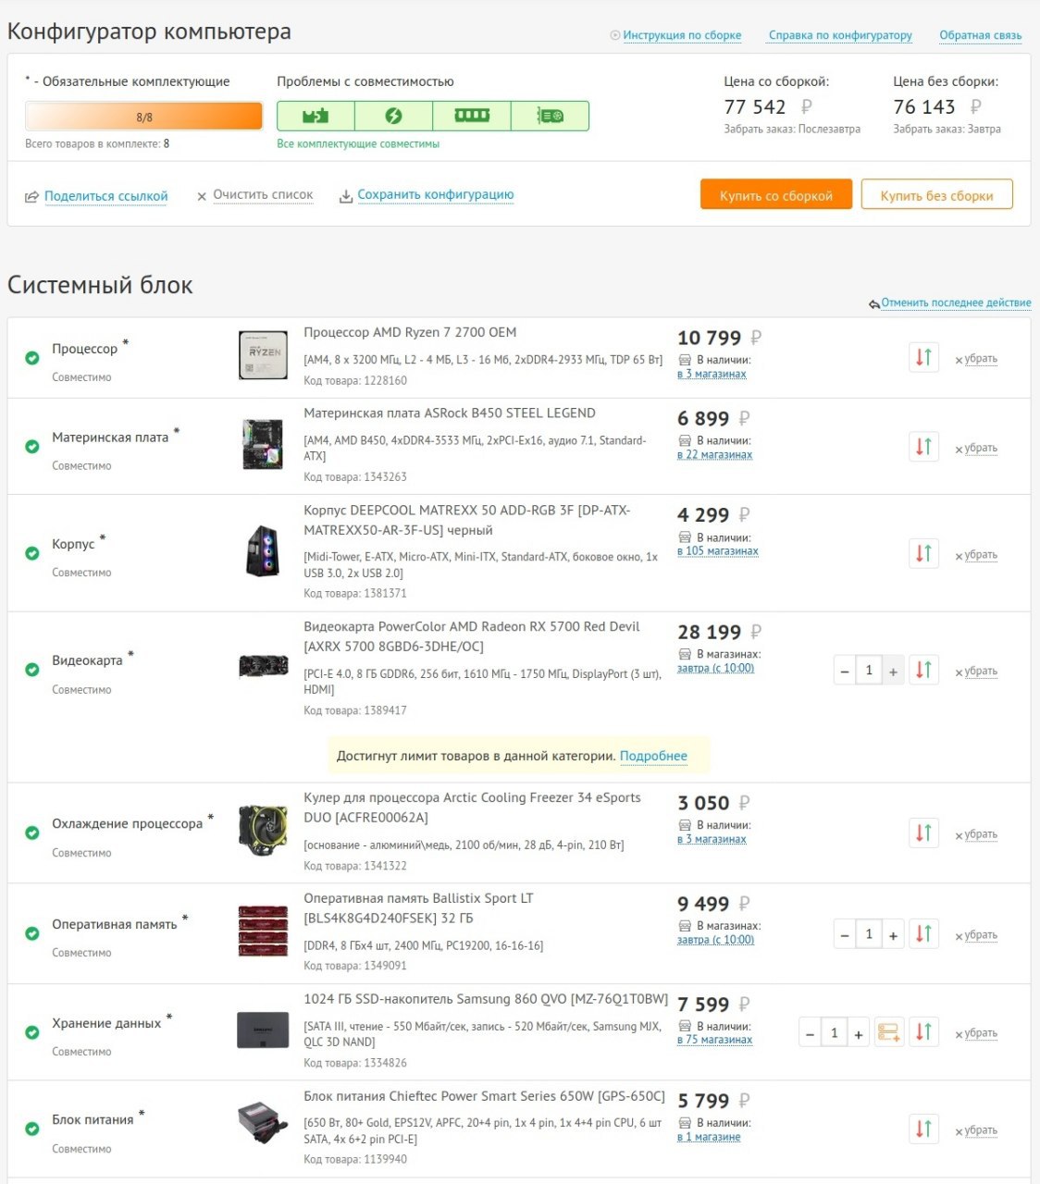Open Блок питания Chieftec 650W title
This screenshot has height=1184, width=1040.
tap(484, 1096)
